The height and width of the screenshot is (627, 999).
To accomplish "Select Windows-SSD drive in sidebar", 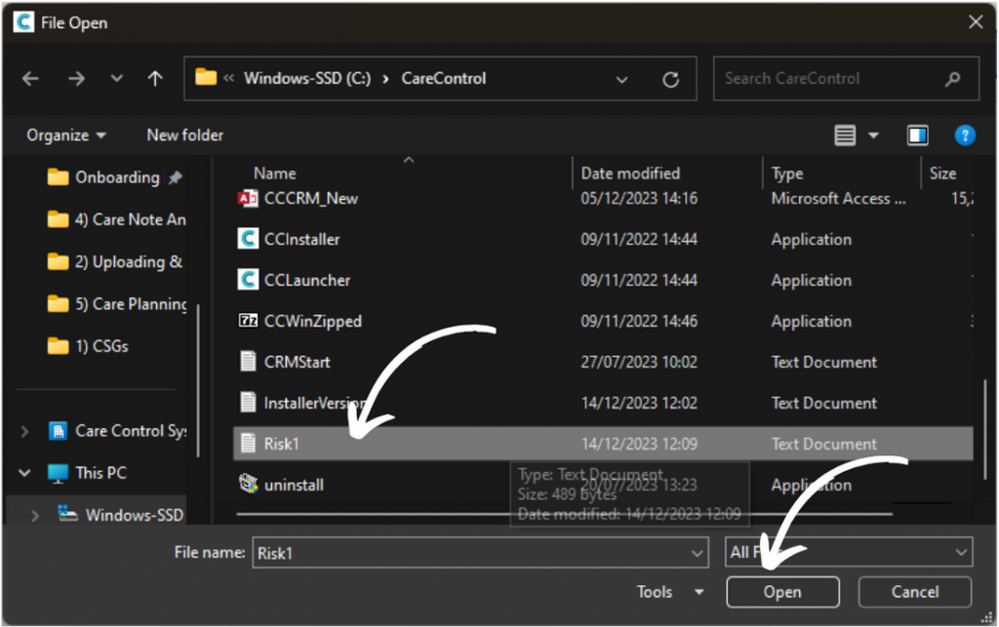I will [x=121, y=514].
